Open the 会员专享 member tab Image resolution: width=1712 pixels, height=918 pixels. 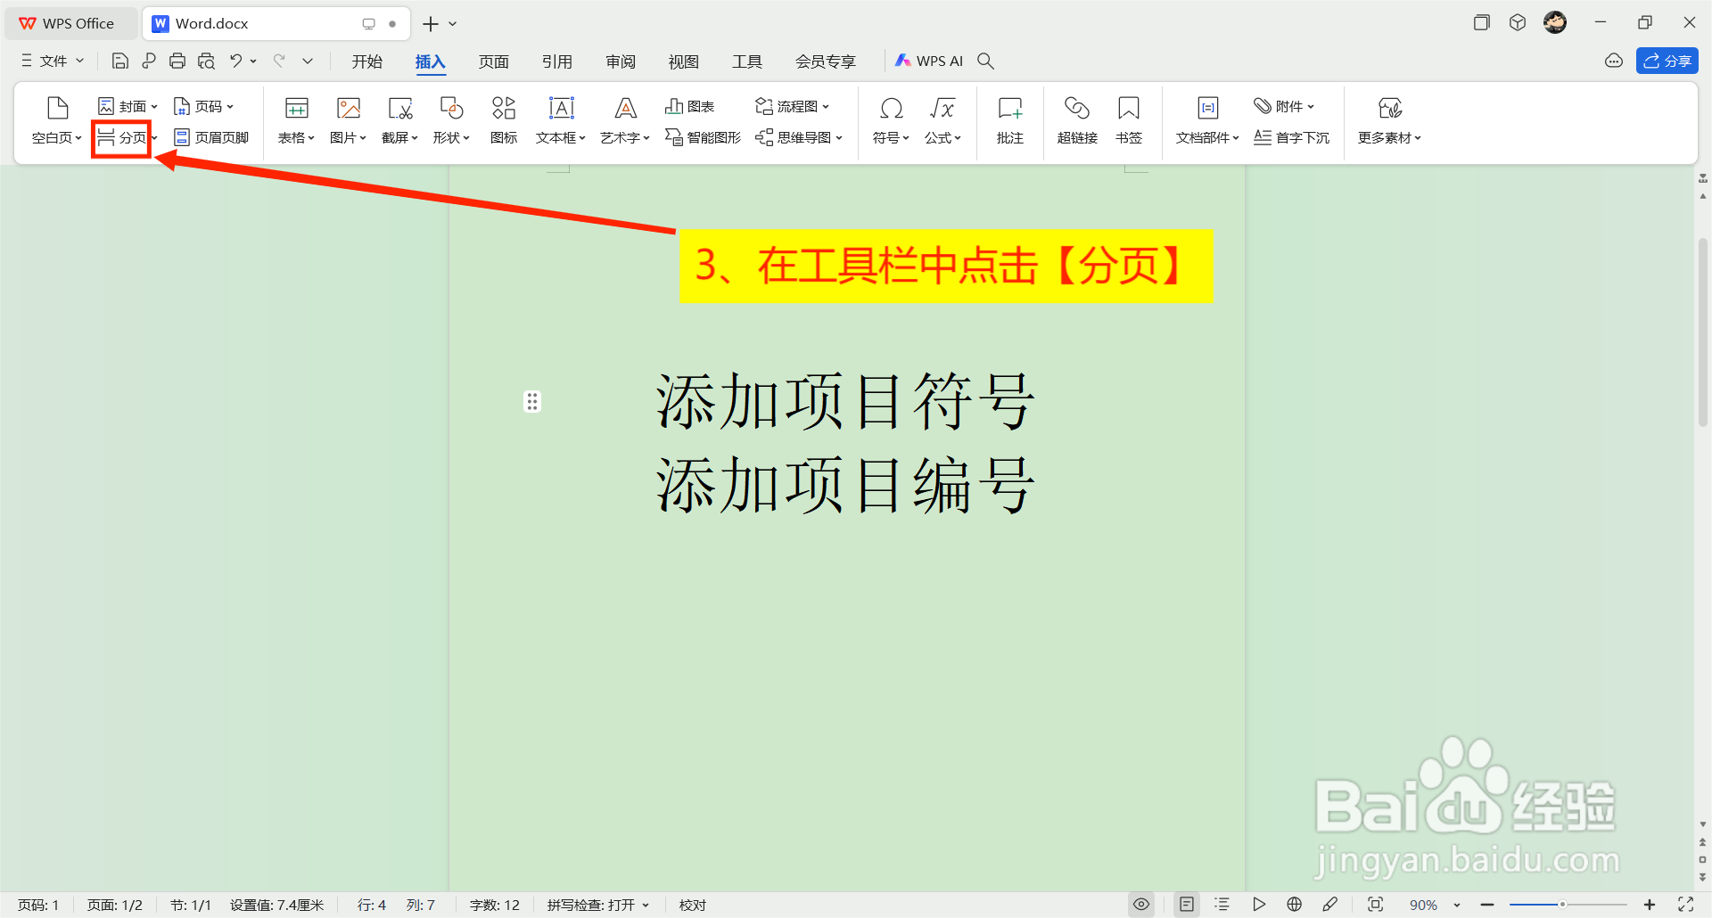pos(825,61)
